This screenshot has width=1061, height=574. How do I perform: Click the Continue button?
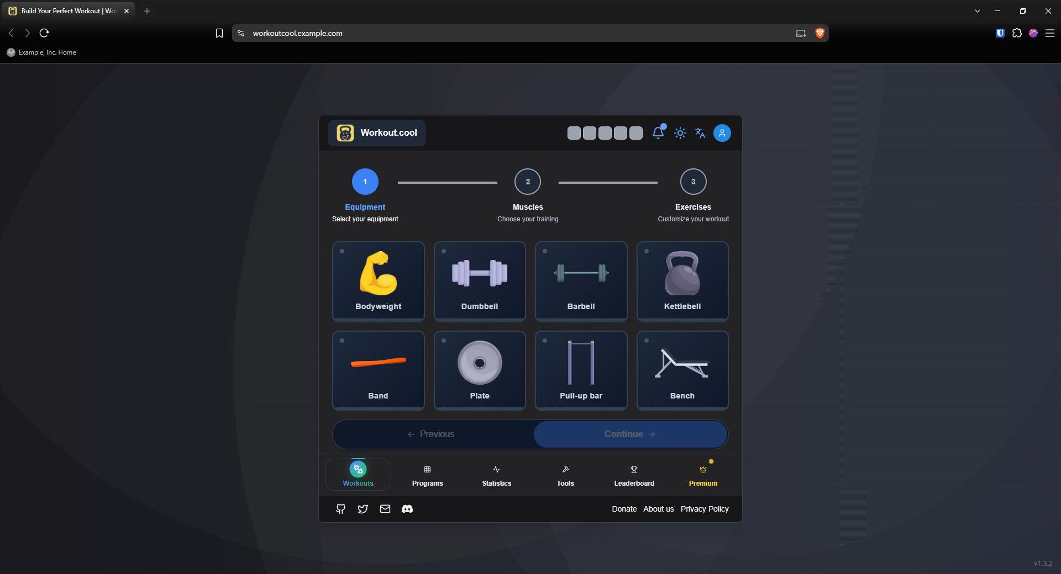point(631,434)
